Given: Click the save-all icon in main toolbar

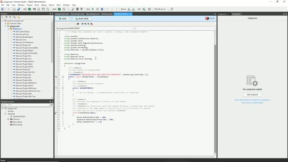Looking at the screenshot, I should pos(18,9).
